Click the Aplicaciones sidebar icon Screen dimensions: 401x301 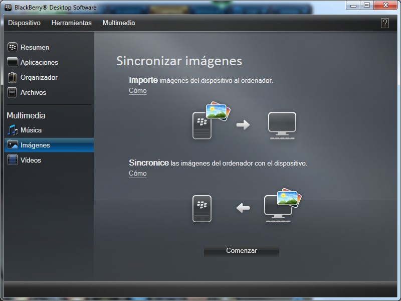coord(12,62)
